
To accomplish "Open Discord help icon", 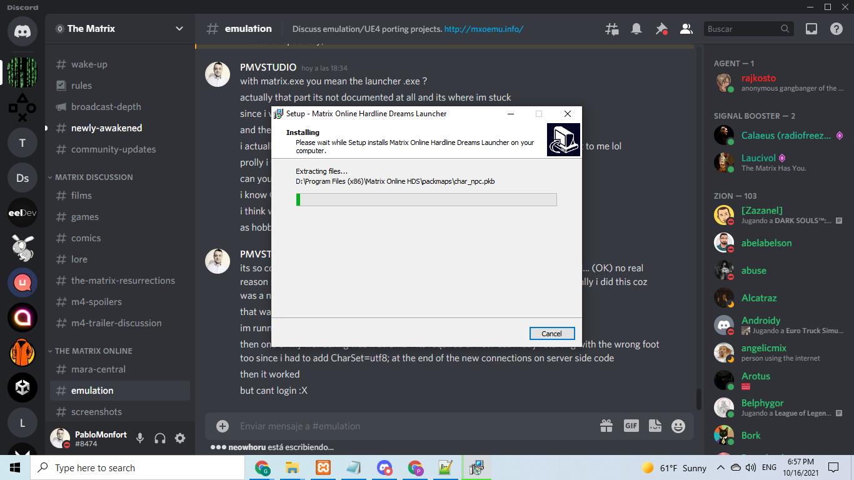I will [836, 29].
